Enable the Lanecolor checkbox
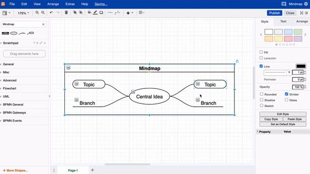 261,58
